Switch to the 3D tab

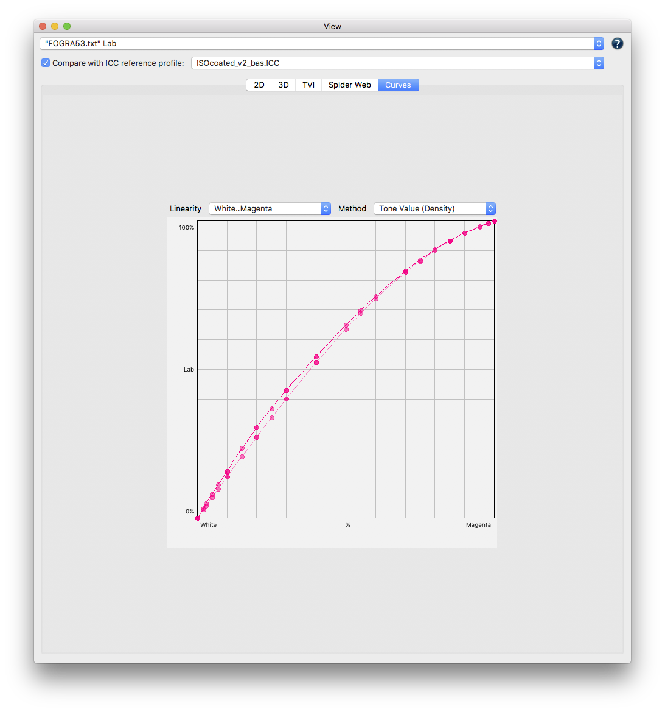point(284,85)
